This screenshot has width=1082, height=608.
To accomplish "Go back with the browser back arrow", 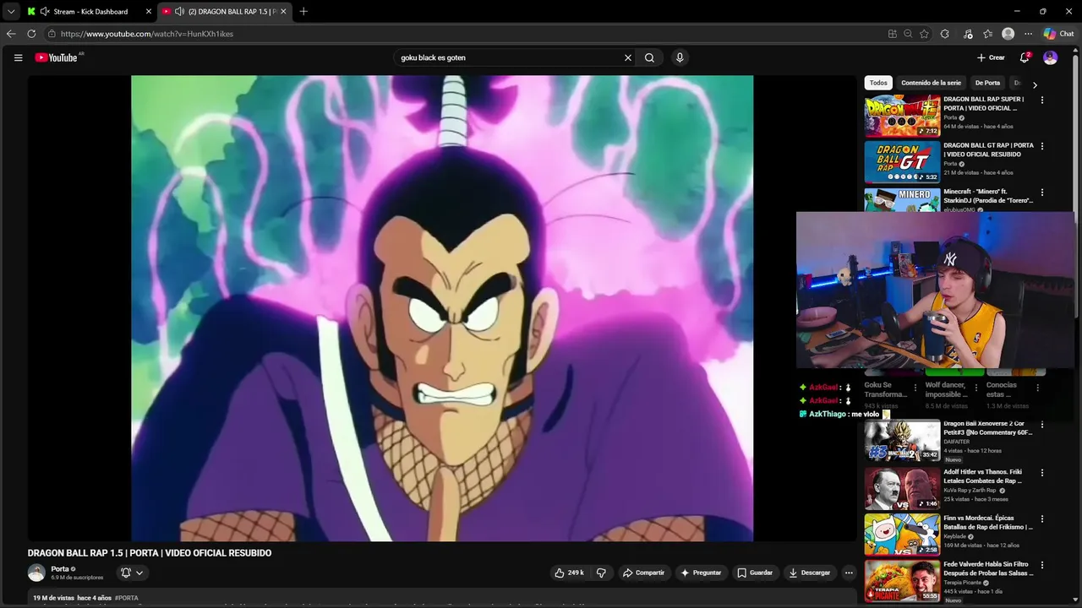I will tap(11, 34).
